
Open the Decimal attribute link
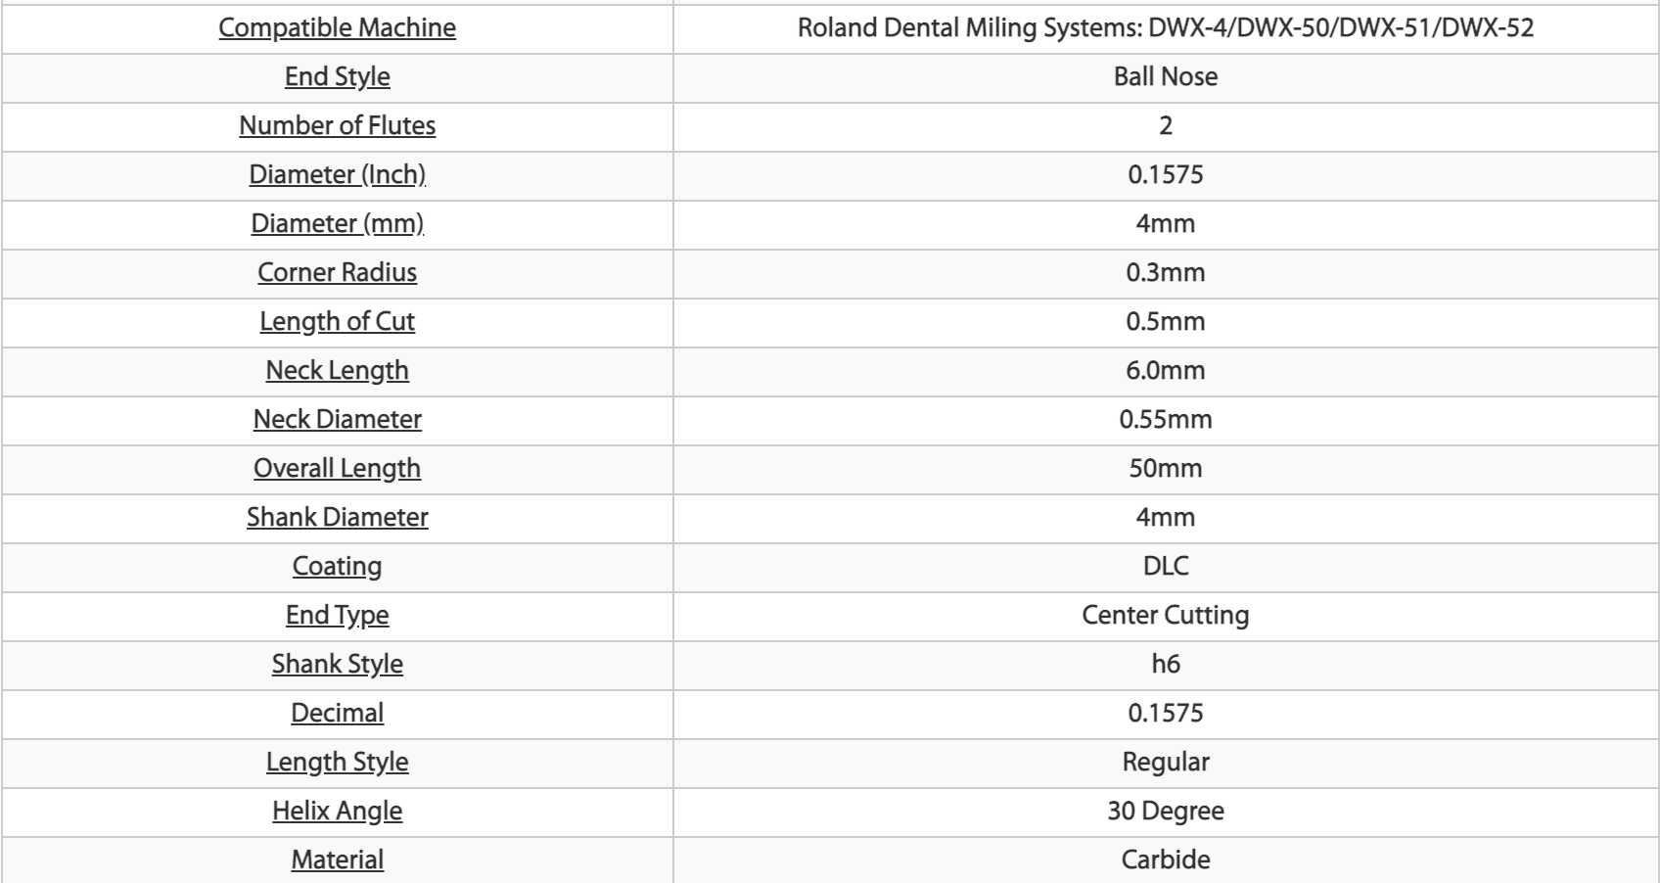point(337,713)
